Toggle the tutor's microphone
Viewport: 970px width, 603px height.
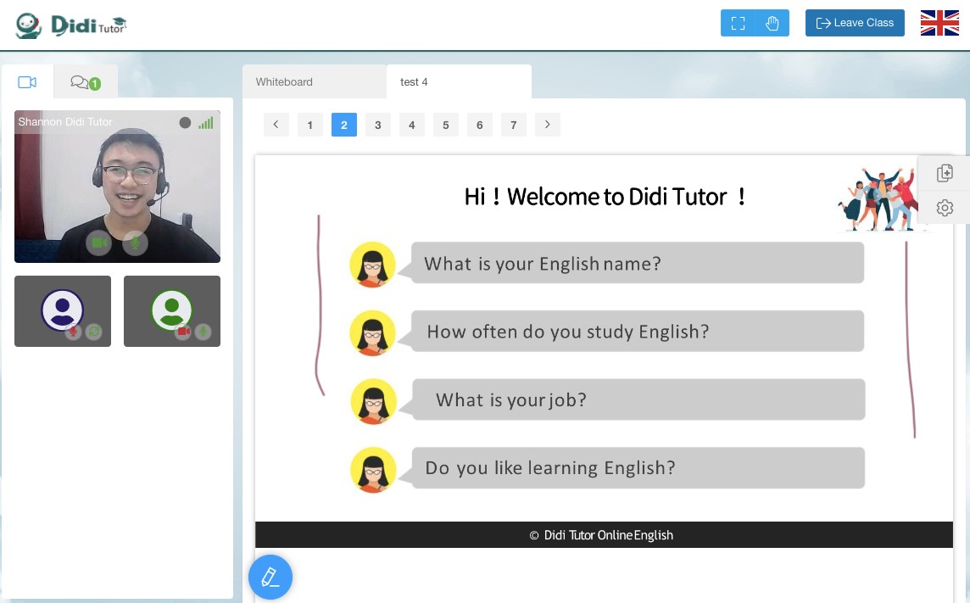point(136,243)
